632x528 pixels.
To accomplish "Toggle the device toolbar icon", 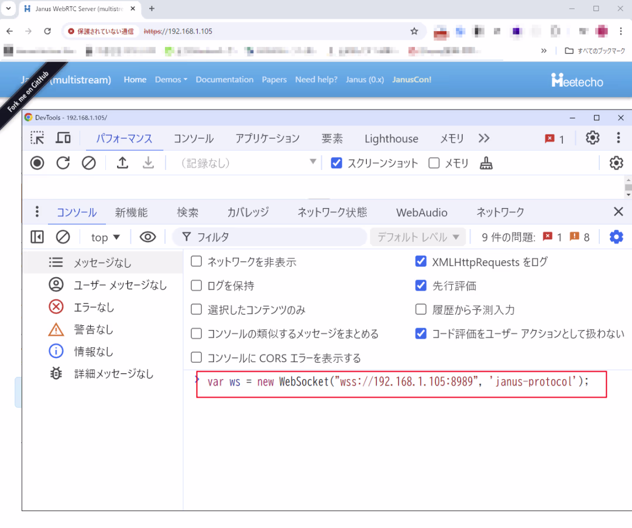I will tap(63, 138).
